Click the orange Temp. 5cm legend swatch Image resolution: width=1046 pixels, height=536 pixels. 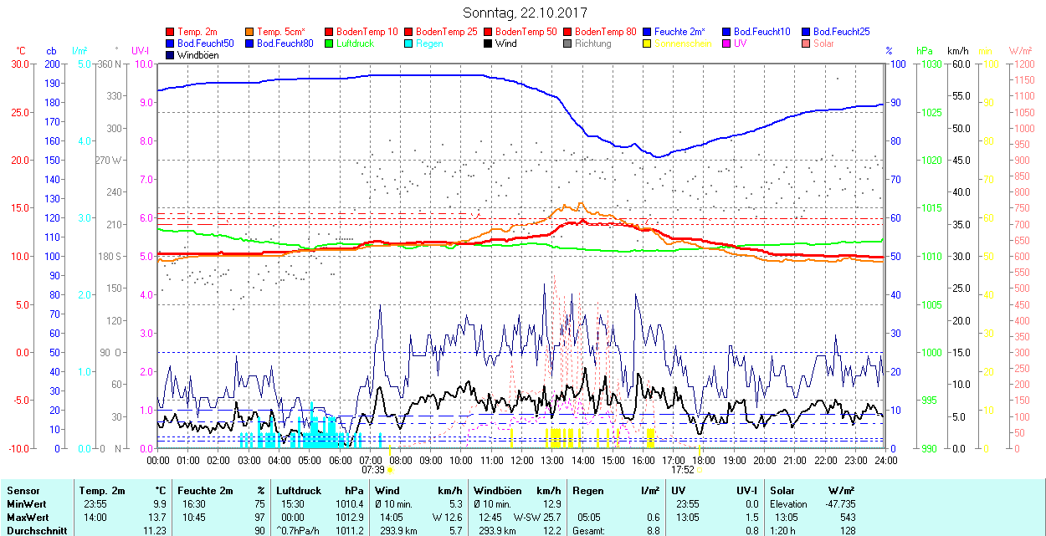click(250, 32)
